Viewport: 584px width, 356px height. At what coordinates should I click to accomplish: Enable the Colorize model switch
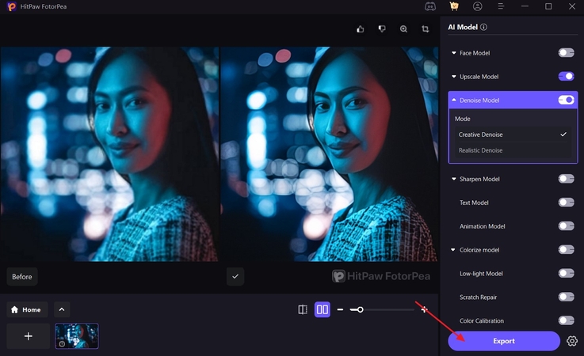click(566, 250)
